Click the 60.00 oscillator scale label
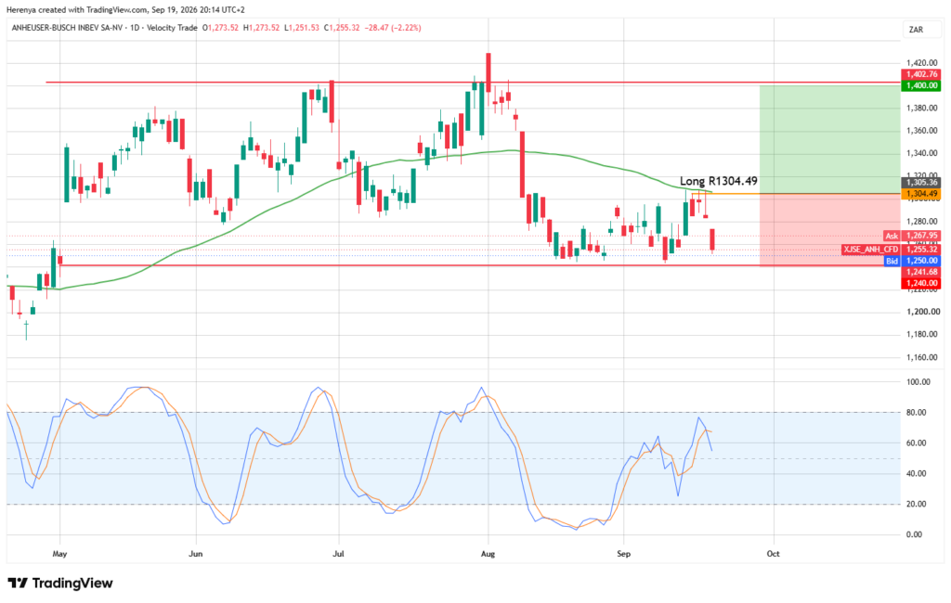The height and width of the screenshot is (603, 951). click(x=916, y=443)
